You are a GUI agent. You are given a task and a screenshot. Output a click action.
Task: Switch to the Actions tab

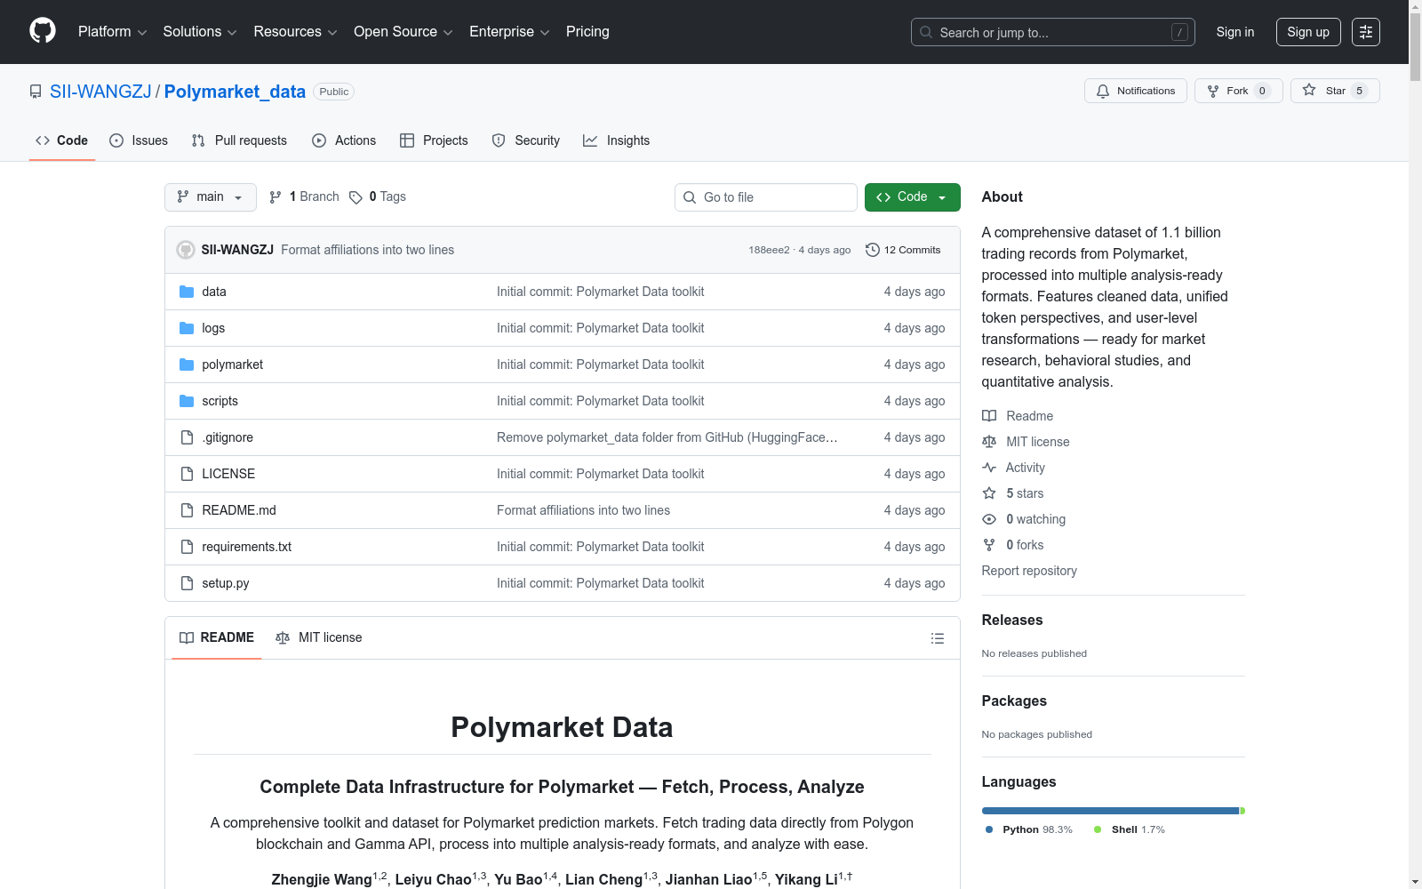pos(344,140)
